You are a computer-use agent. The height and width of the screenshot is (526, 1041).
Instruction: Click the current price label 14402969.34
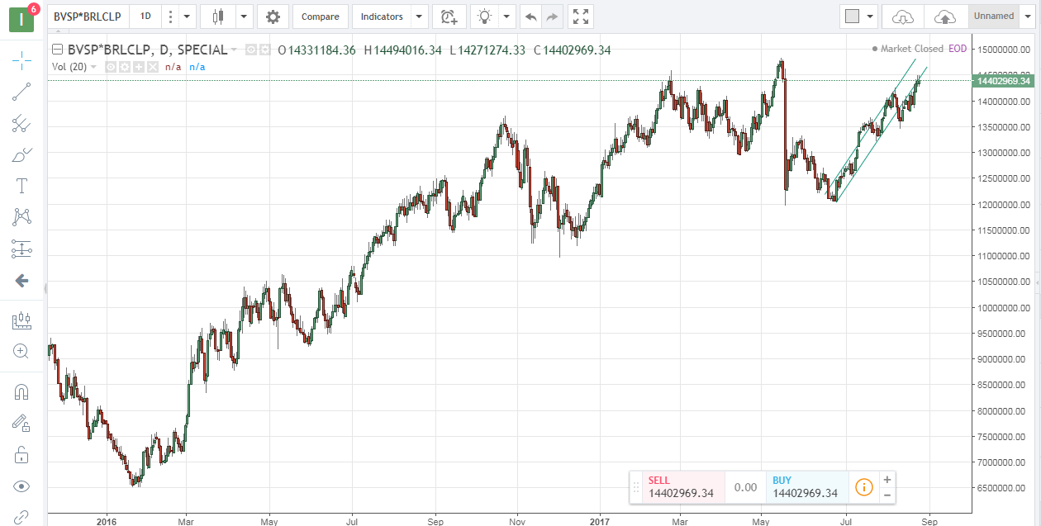tap(1004, 80)
